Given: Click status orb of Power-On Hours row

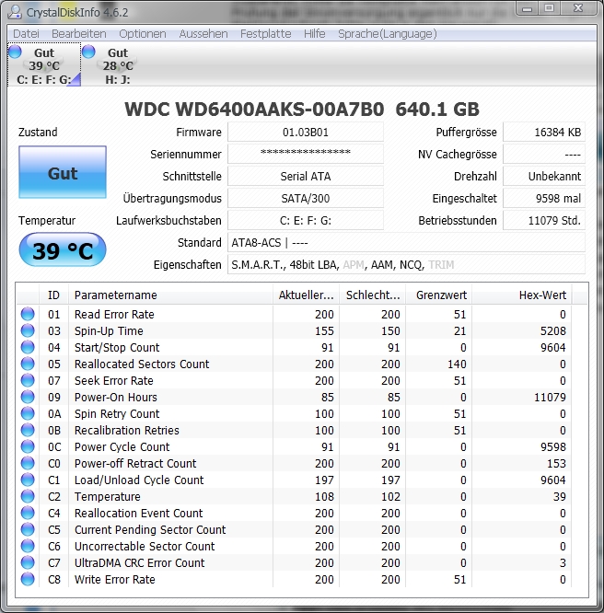Looking at the screenshot, I should (x=28, y=397).
